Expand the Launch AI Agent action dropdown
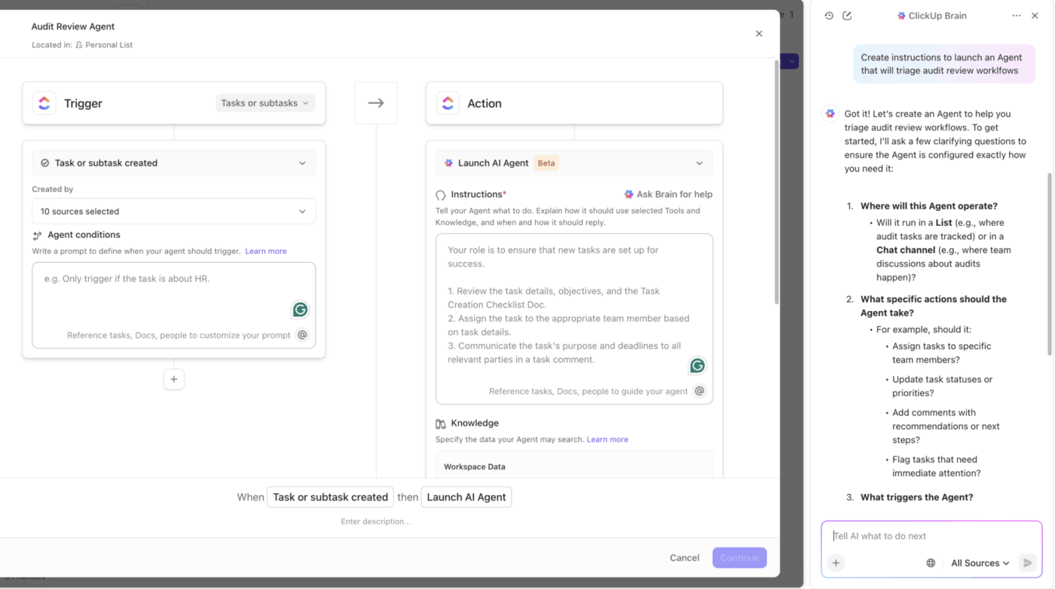 [x=574, y=163]
